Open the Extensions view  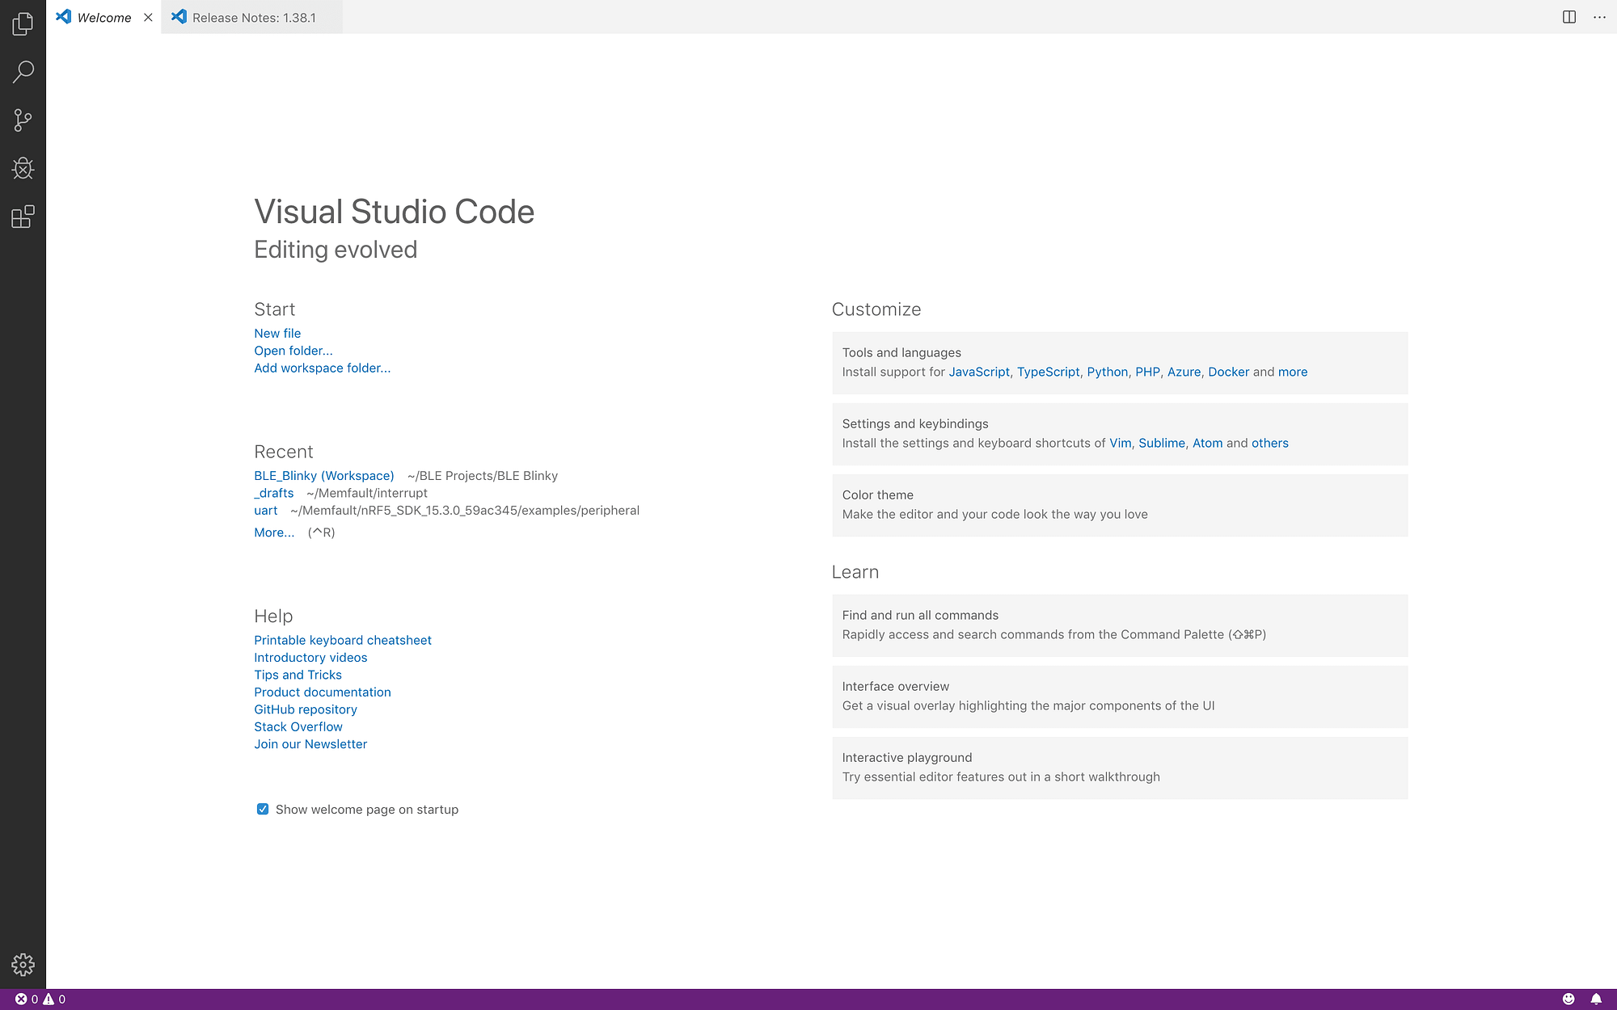click(x=22, y=217)
